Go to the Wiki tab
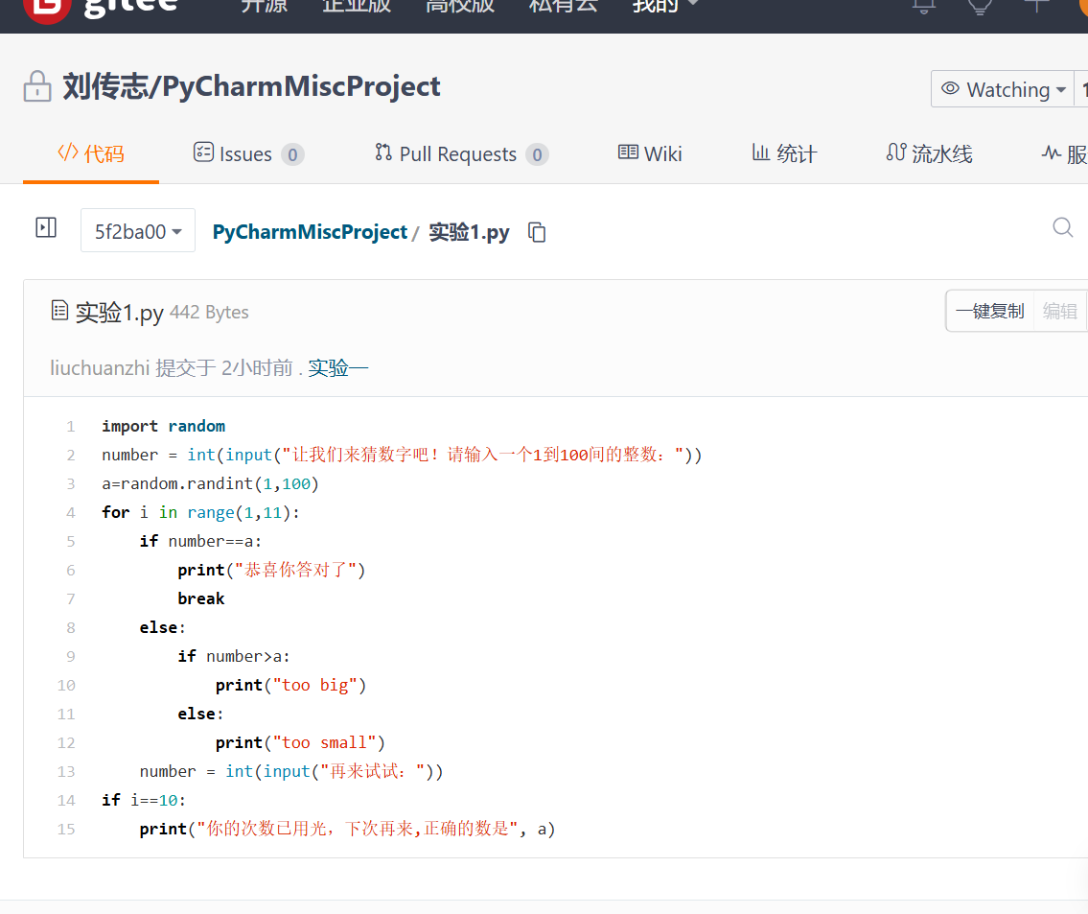 coord(650,154)
